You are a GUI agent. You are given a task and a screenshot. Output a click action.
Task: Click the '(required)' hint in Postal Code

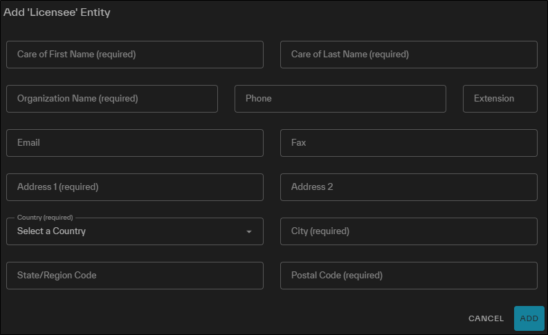(x=363, y=276)
